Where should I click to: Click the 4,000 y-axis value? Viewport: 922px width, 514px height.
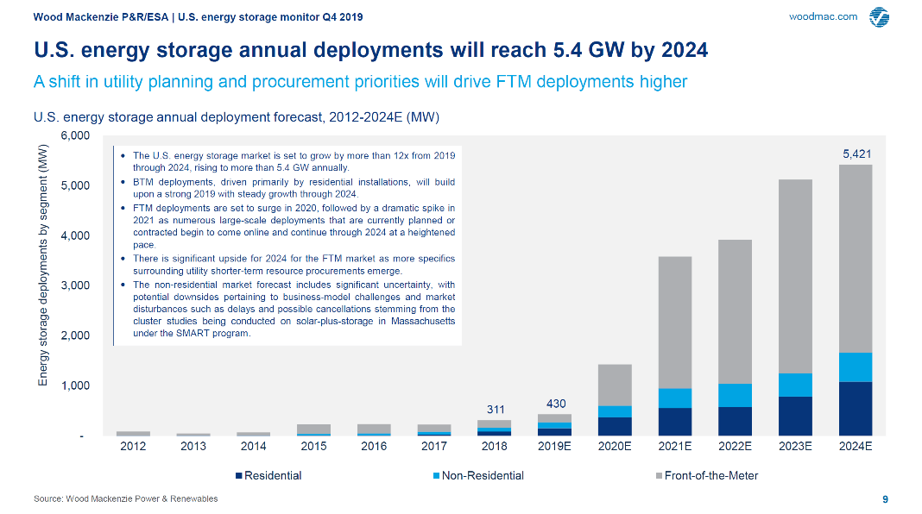tap(75, 235)
